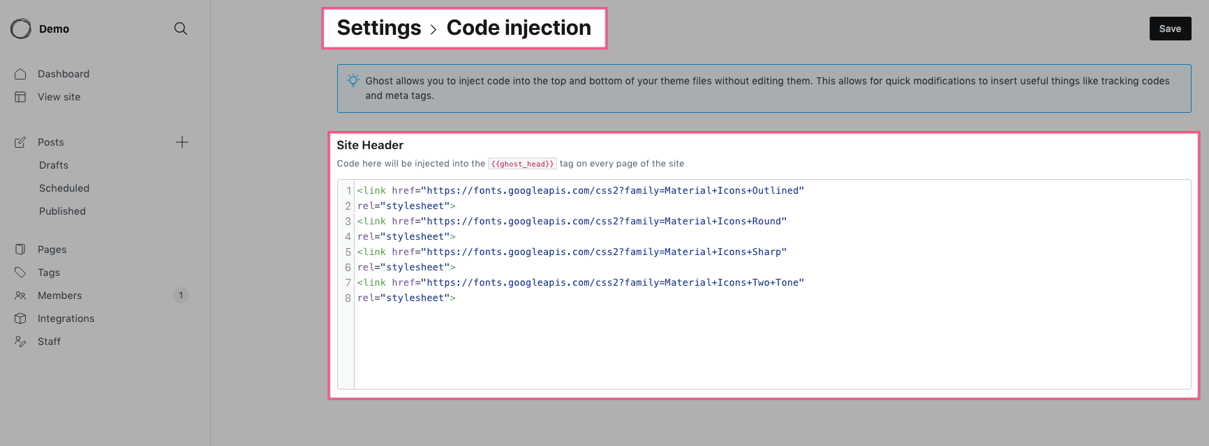Click the Integrations cube icon
The height and width of the screenshot is (446, 1209).
(20, 318)
